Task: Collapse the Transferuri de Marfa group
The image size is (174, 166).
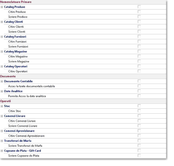Action: click(2, 141)
